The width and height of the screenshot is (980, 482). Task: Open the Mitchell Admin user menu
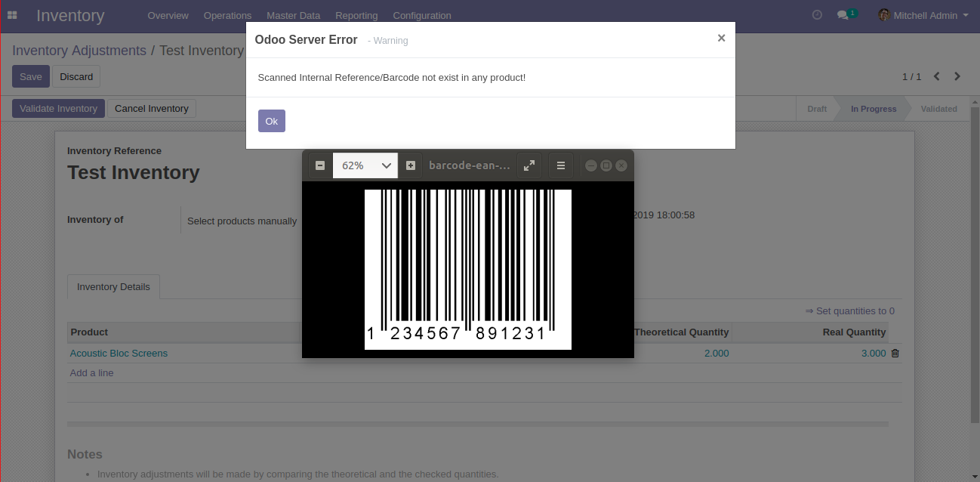pos(923,15)
